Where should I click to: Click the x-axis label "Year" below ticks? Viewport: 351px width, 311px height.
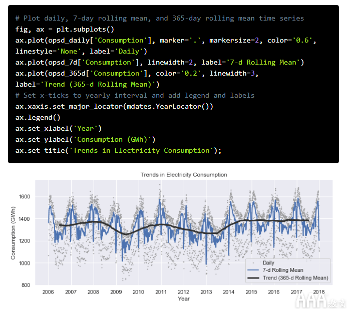click(184, 298)
